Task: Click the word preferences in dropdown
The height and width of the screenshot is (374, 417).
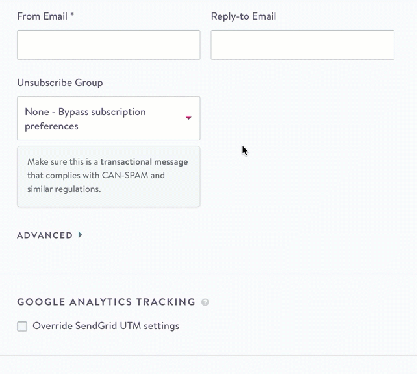Action: pyautogui.click(x=51, y=126)
